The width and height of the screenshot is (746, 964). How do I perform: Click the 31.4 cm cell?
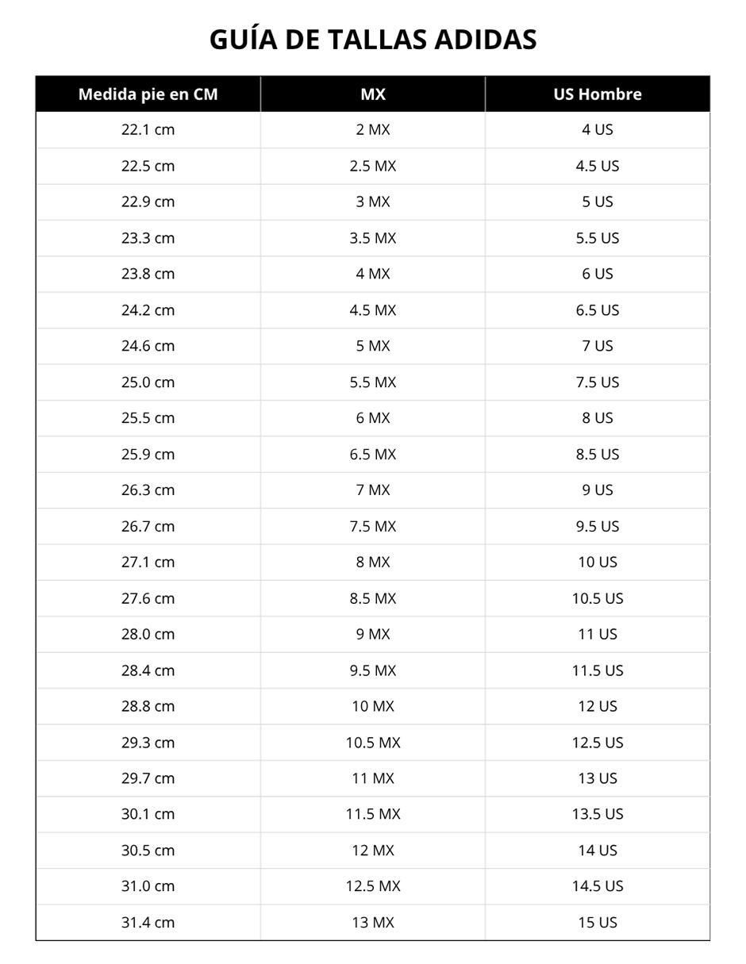point(148,922)
